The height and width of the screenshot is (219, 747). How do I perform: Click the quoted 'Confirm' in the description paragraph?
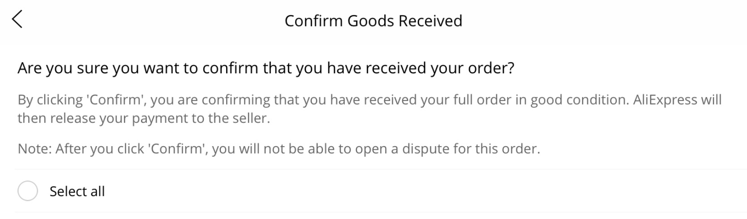coord(117,100)
